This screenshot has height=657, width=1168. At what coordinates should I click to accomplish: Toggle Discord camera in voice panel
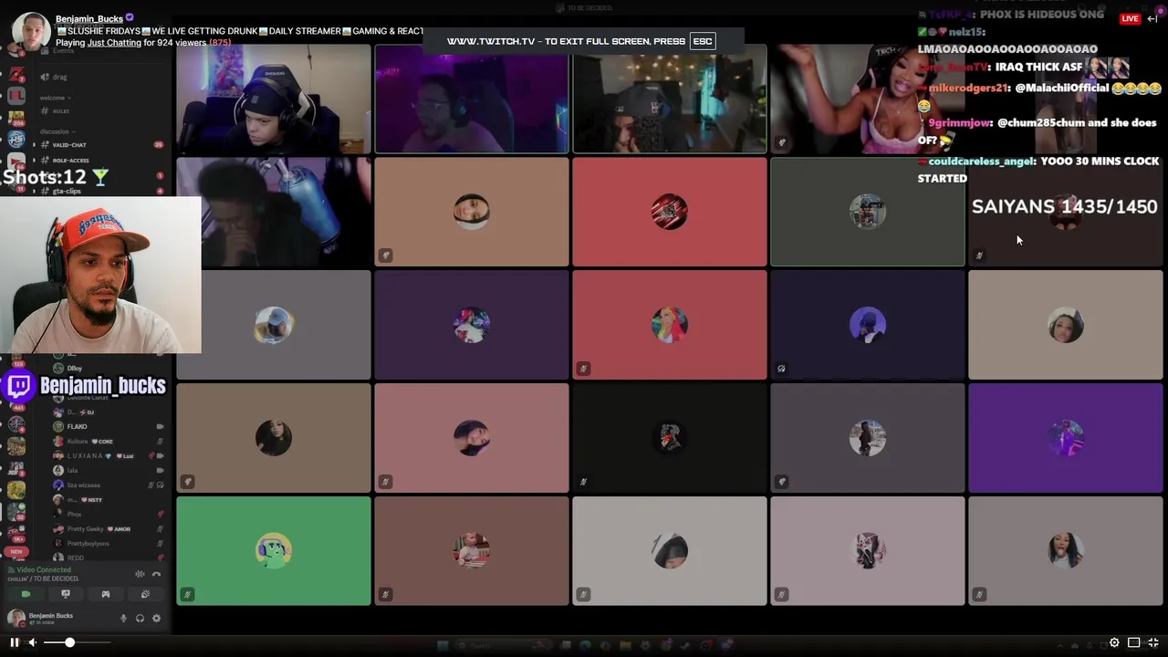click(26, 594)
